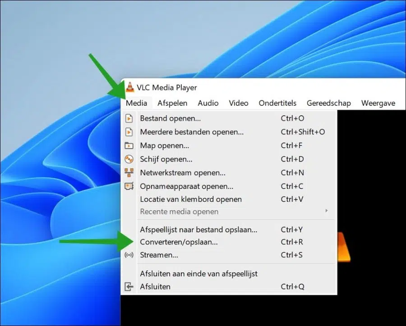Image resolution: width=406 pixels, height=326 pixels.
Task: Toggle Afsluiten aan einde van afspeellijst
Action: (229, 274)
